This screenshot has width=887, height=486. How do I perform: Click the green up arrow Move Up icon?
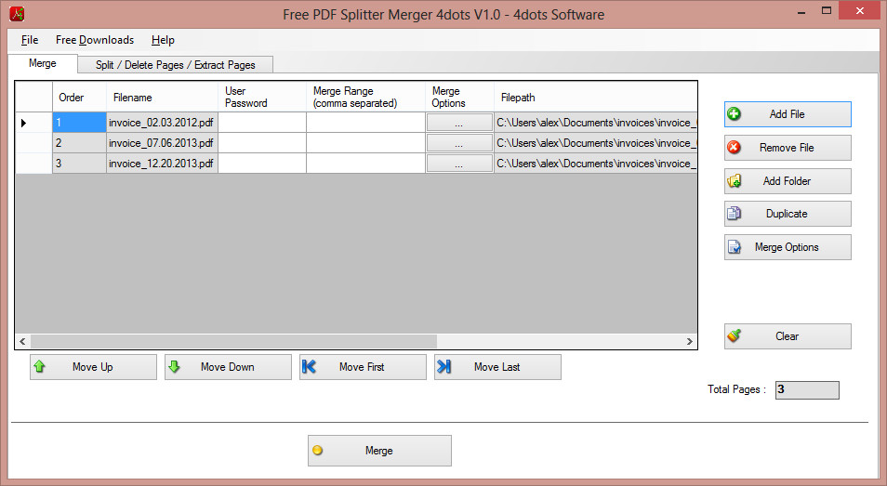40,367
